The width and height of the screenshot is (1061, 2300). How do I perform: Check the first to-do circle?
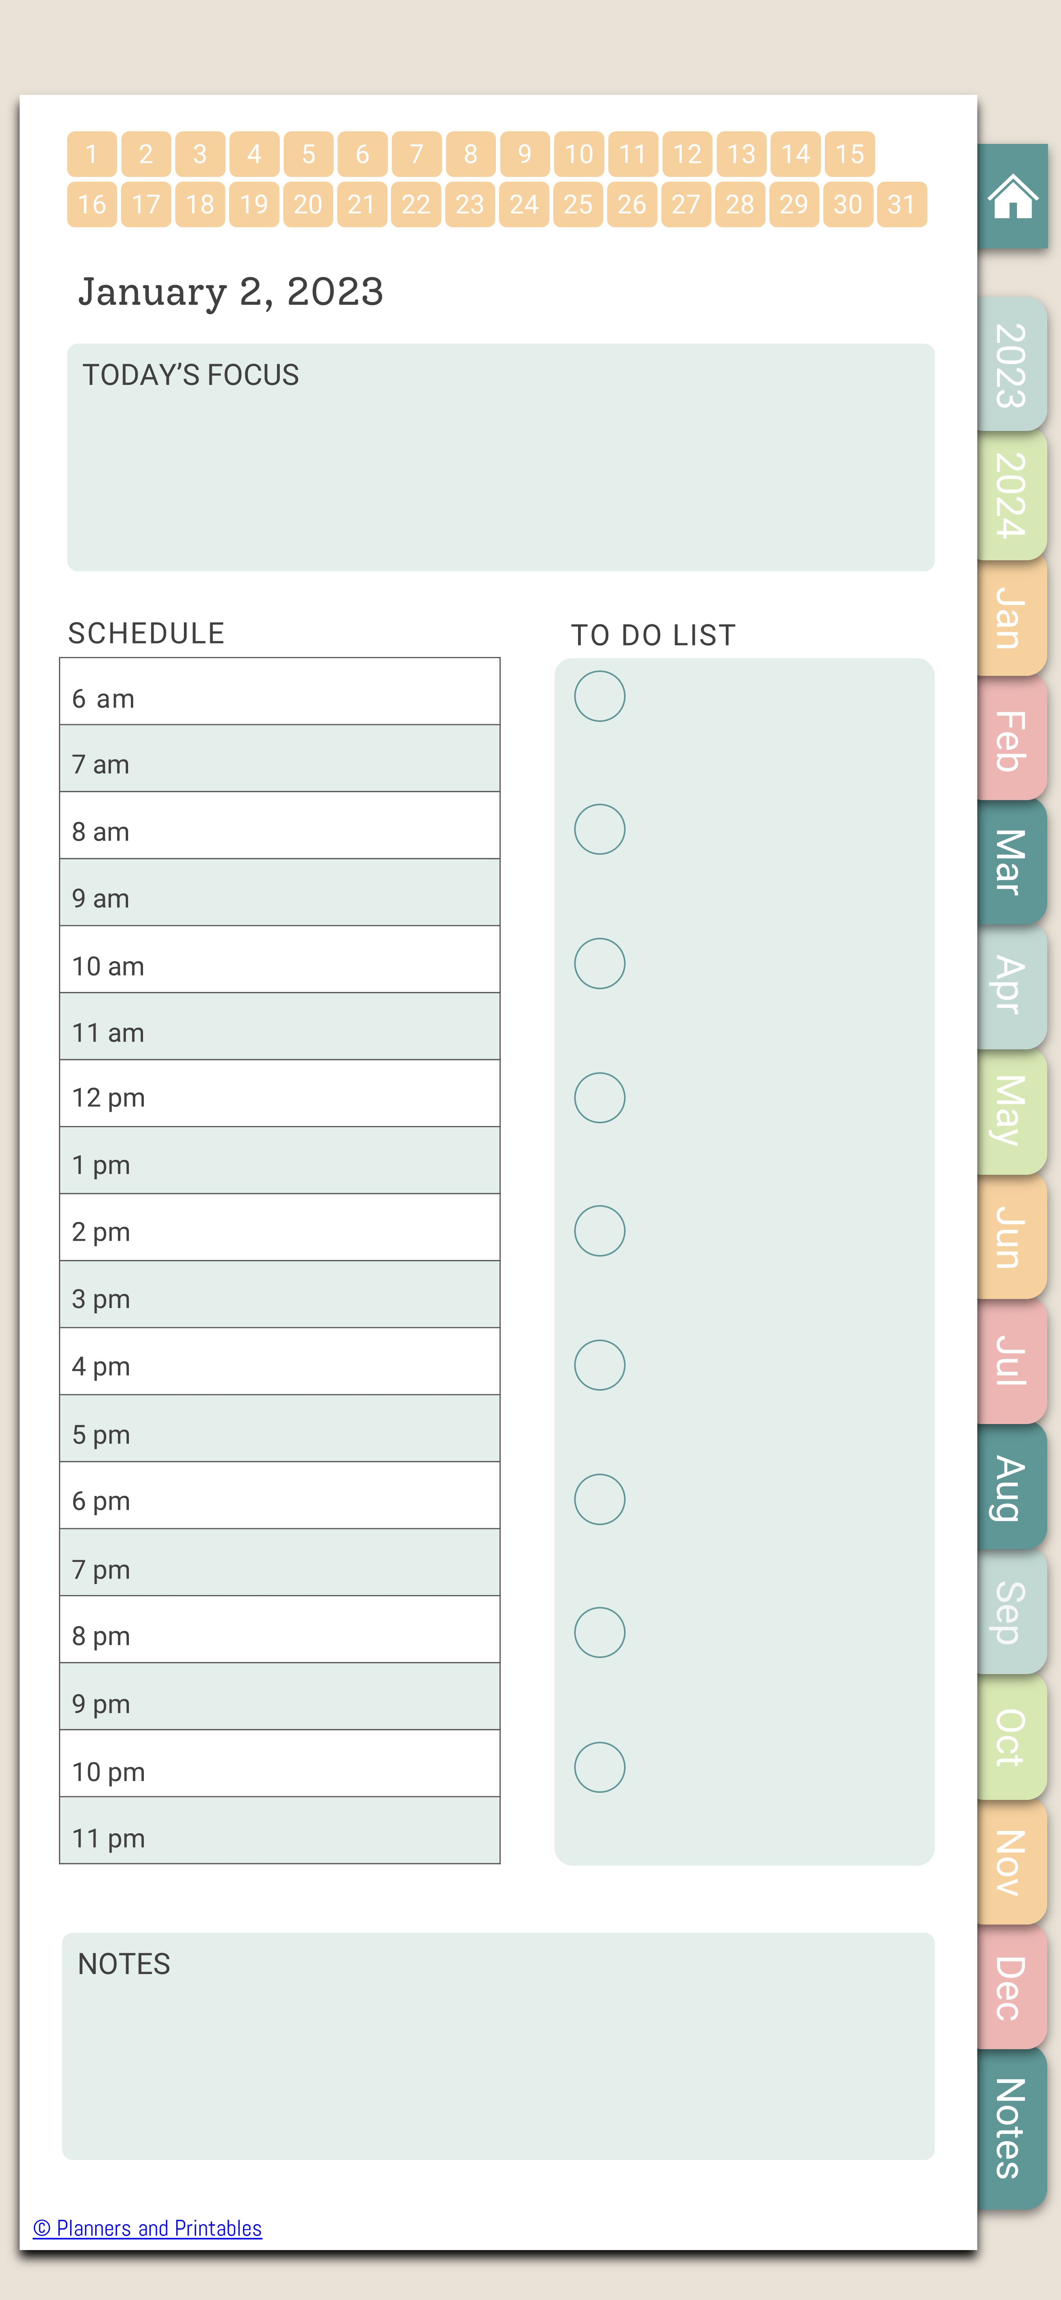pos(600,696)
